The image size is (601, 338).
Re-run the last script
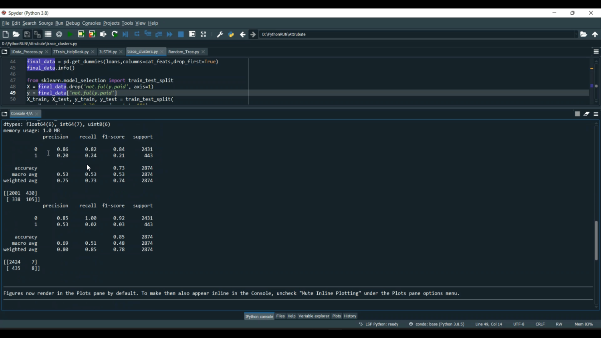point(115,34)
